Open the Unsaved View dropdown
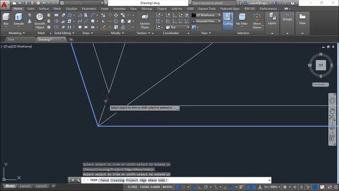339x191 pixels. 206,21
